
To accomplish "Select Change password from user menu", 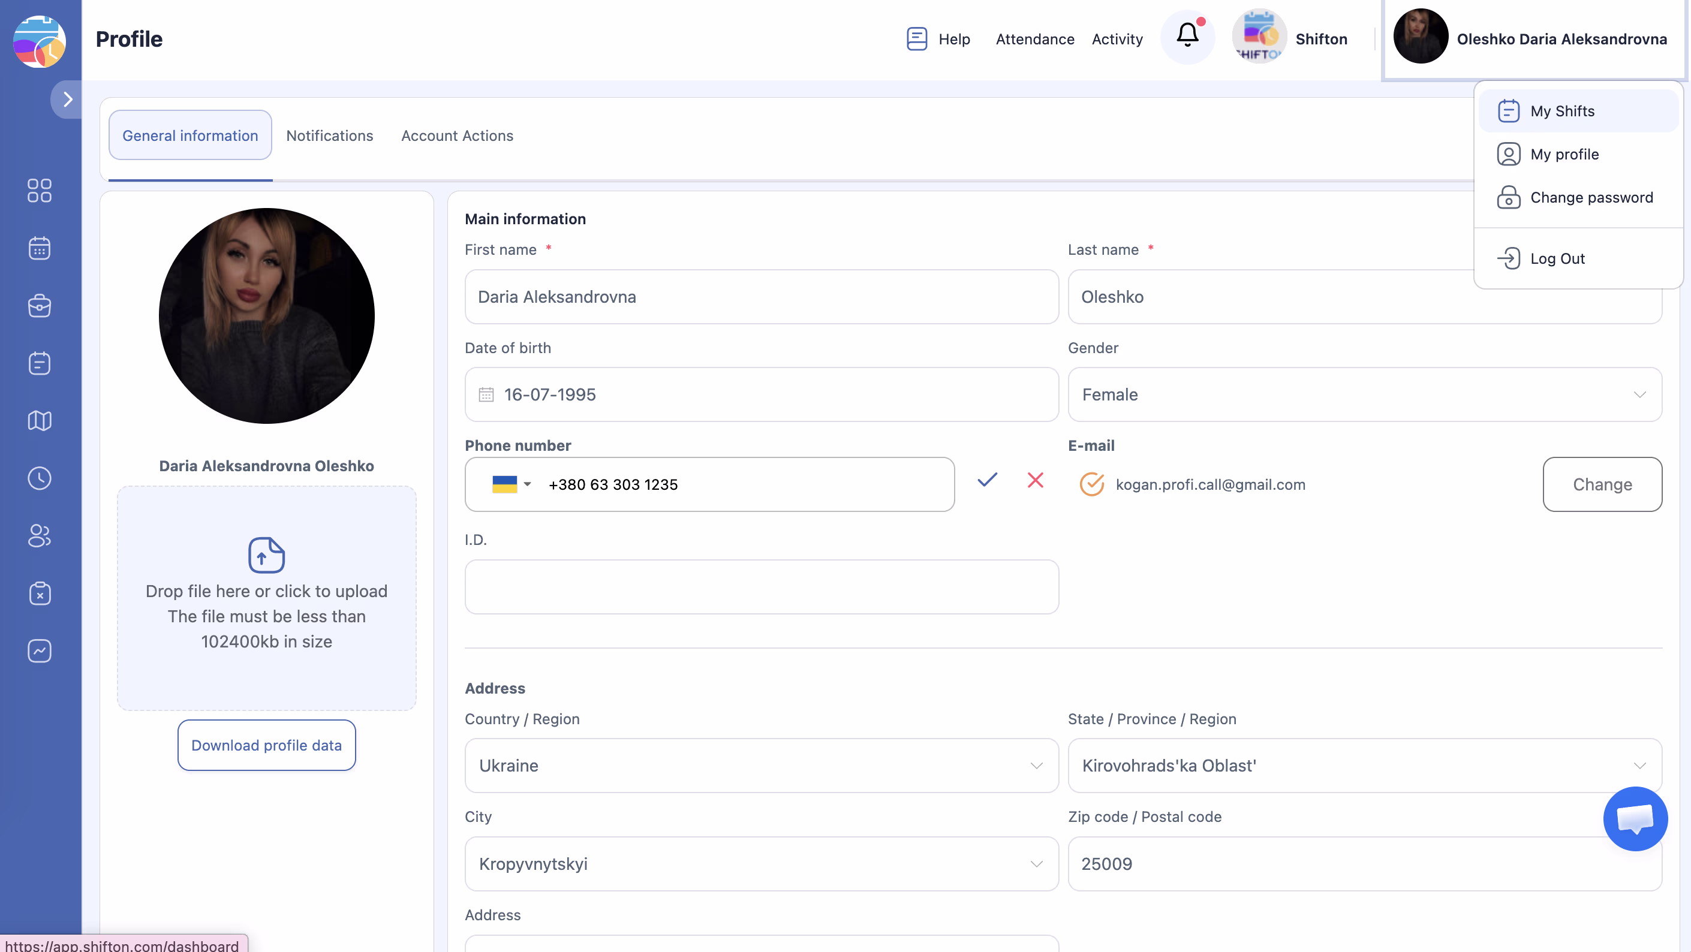I will click(1591, 197).
